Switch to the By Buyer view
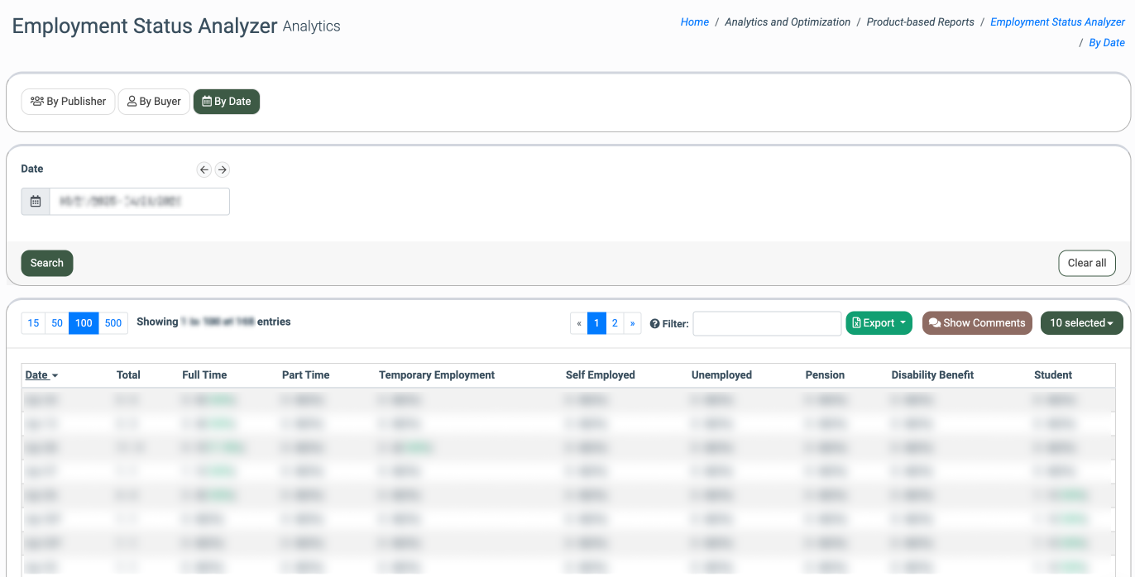The height and width of the screenshot is (577, 1135). click(154, 102)
